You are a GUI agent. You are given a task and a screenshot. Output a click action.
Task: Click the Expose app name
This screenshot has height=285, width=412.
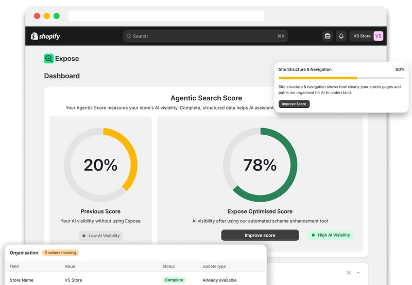click(x=67, y=59)
